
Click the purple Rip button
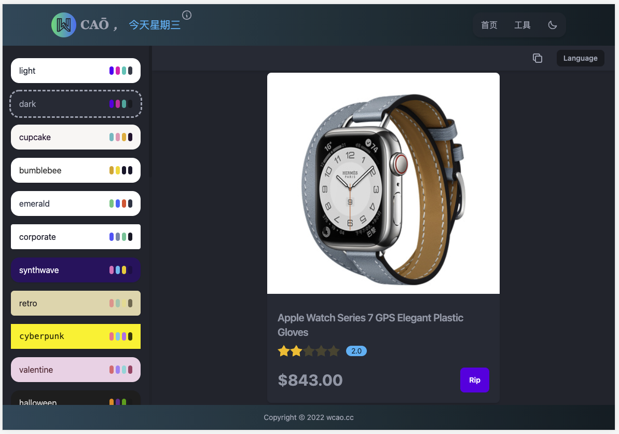(475, 380)
